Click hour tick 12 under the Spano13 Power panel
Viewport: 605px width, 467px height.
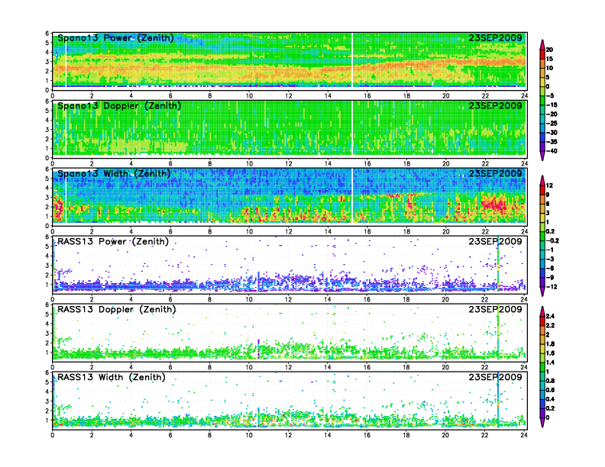[289, 96]
